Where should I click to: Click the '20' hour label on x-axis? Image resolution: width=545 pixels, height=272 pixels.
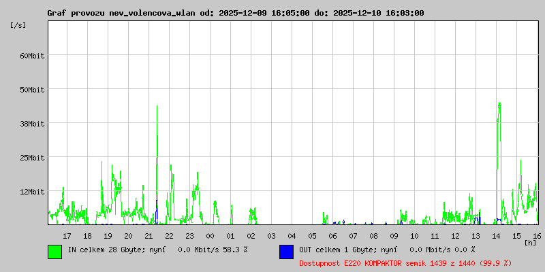[128, 236]
